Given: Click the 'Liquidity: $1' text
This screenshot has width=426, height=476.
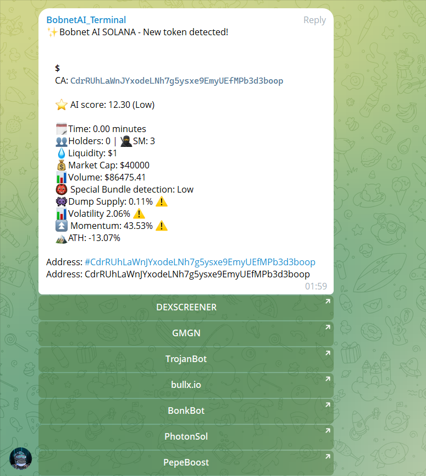Looking at the screenshot, I should click(x=92, y=153).
